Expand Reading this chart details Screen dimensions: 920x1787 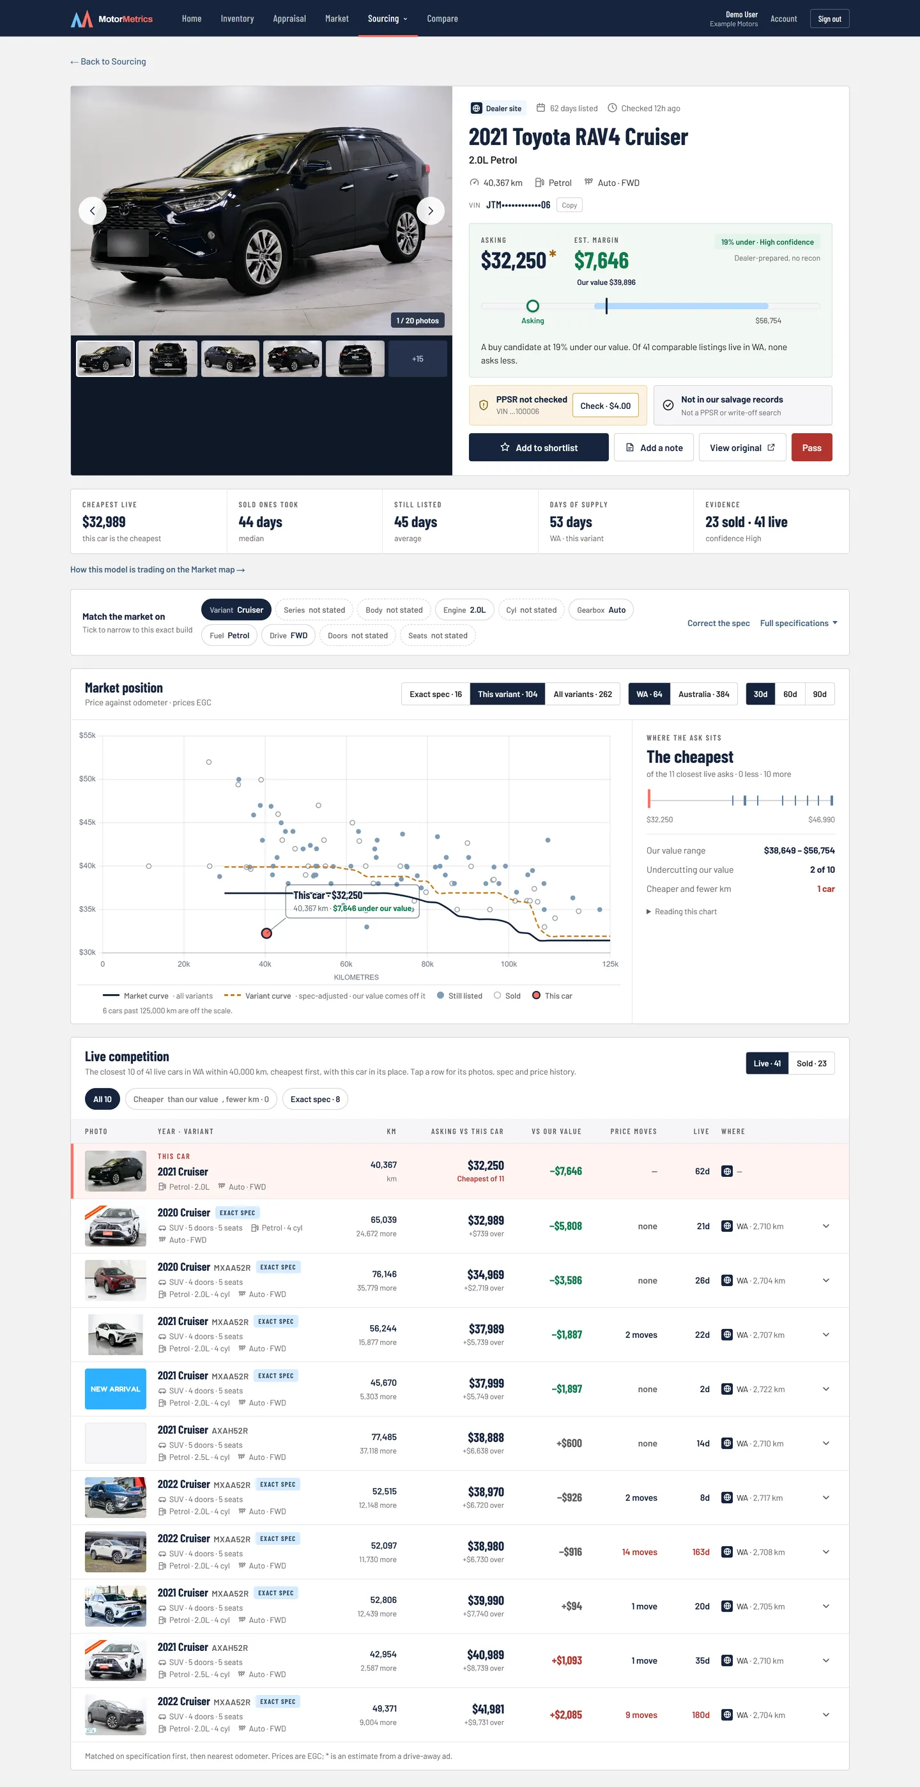[682, 912]
